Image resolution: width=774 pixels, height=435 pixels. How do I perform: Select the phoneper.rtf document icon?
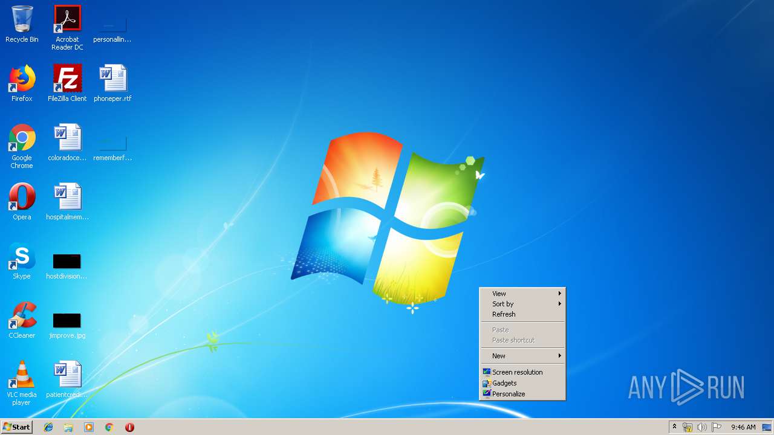click(112, 84)
